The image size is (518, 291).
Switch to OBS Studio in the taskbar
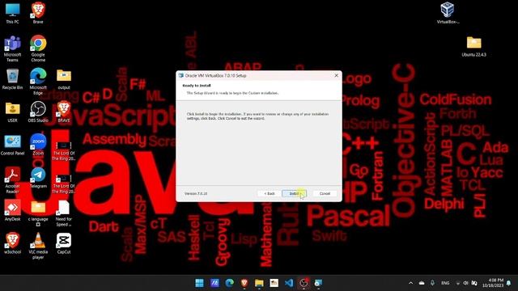304,283
